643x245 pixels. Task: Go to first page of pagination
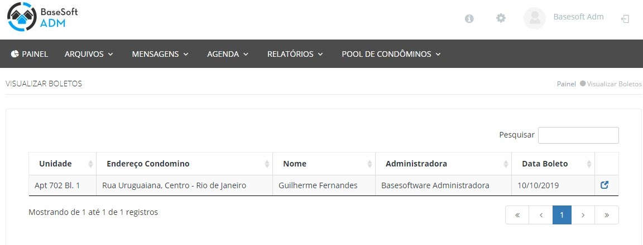tap(517, 215)
